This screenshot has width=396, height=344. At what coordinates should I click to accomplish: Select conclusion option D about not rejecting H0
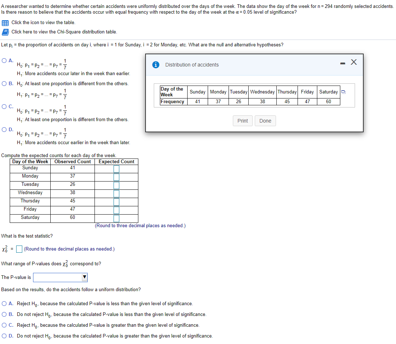tap(4, 336)
